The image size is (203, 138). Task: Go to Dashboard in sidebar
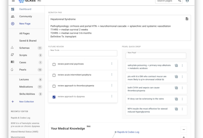click(x=27, y=9)
